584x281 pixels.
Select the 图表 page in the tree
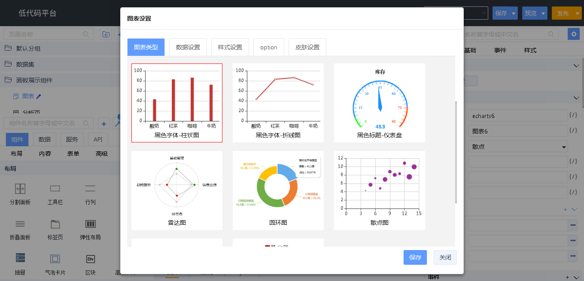tap(28, 96)
